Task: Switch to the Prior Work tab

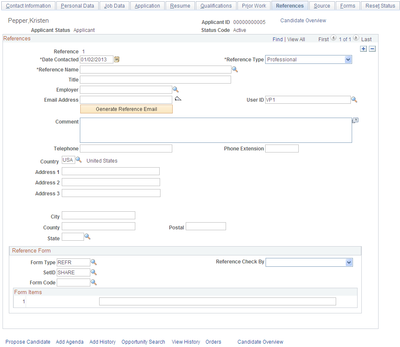Action: [x=254, y=5]
